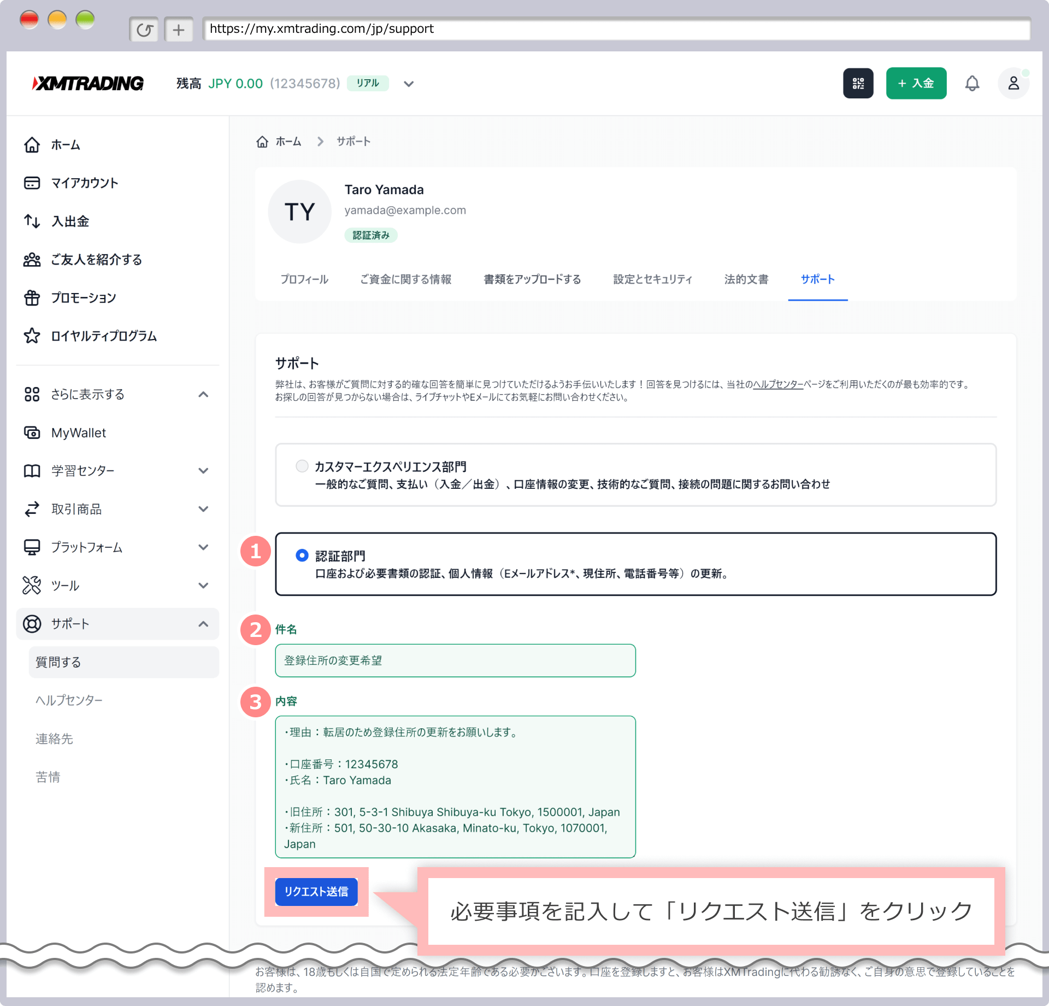
Task: Switch to 設定とセキュリティ tab
Action: [652, 279]
